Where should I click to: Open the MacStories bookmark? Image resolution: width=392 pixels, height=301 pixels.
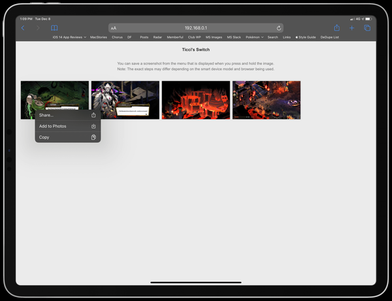point(99,37)
